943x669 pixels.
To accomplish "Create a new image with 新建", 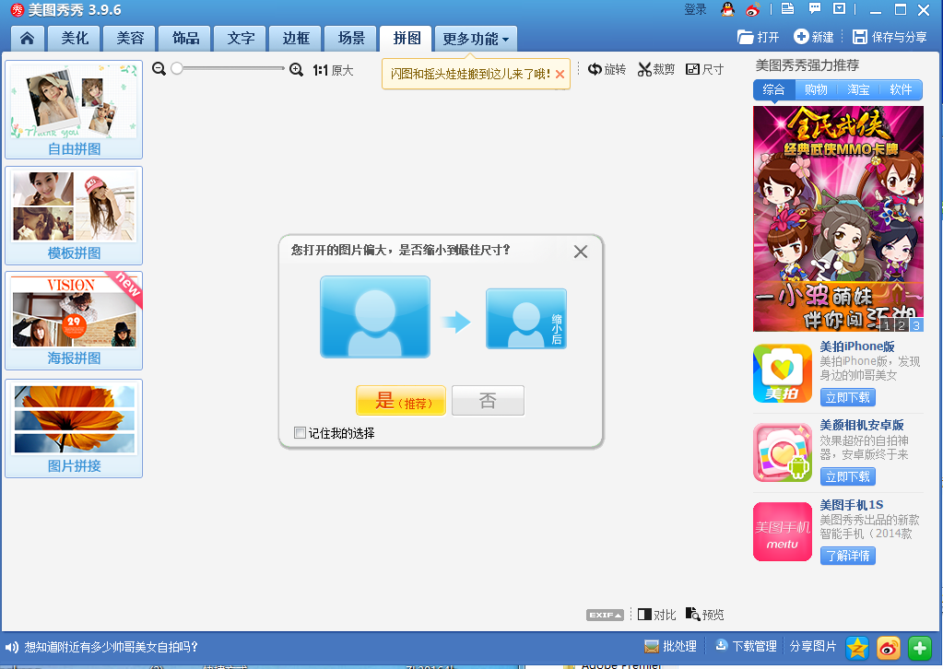I will click(x=814, y=37).
